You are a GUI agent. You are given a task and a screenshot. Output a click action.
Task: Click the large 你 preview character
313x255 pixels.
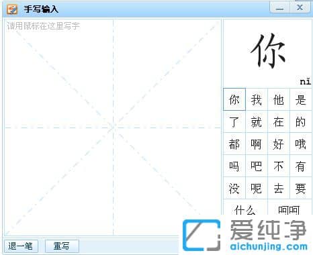pos(267,51)
